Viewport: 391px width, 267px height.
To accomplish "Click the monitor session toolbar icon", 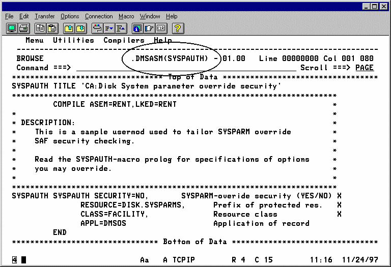I will (12, 28).
